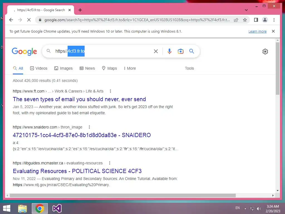
Task: Clear the search box text
Action: pyautogui.click(x=156, y=51)
